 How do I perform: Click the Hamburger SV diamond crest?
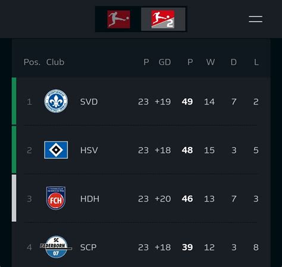coord(56,150)
